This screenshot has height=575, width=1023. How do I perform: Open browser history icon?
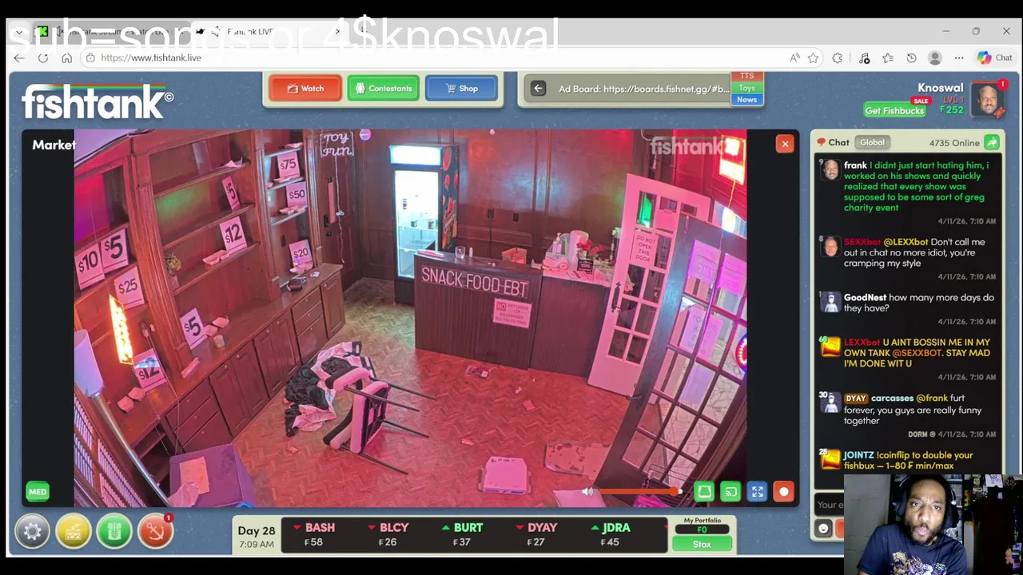[x=911, y=57]
